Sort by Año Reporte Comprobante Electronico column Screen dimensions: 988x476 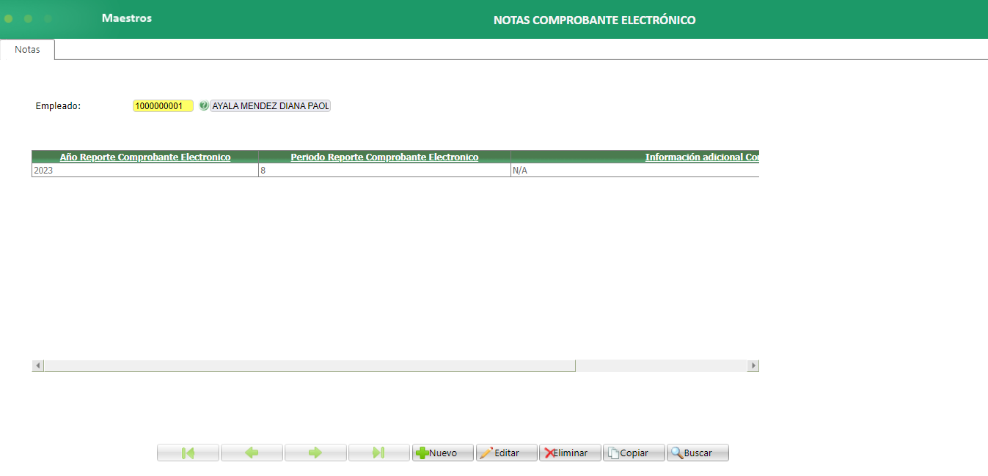145,157
